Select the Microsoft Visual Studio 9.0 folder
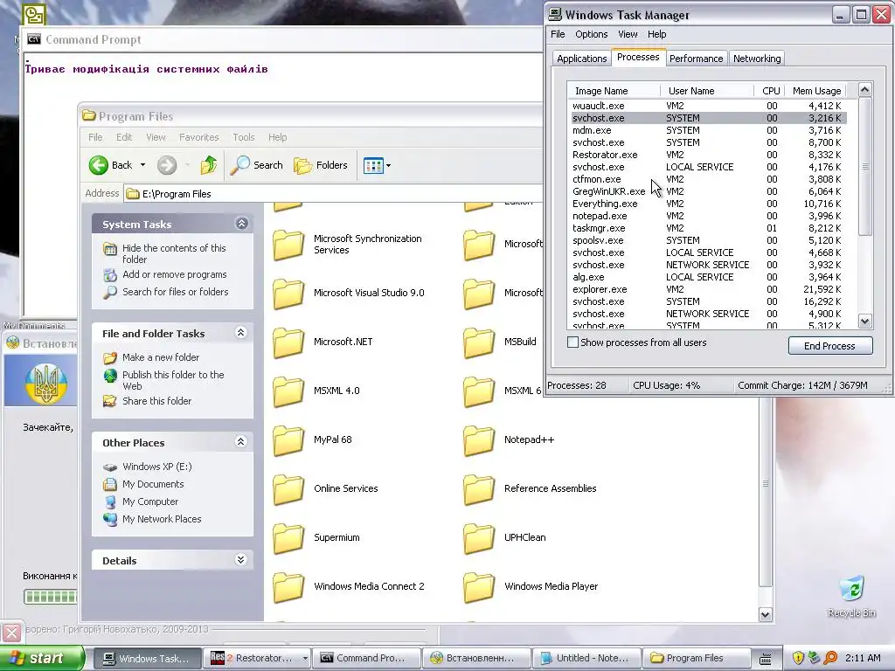Screen dimensions: 895x671 (349, 294)
